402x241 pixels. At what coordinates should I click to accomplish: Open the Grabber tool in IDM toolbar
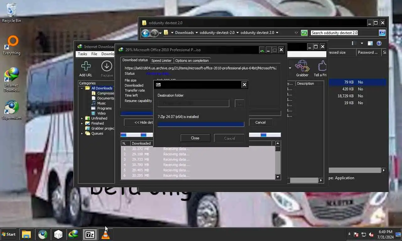(x=302, y=66)
